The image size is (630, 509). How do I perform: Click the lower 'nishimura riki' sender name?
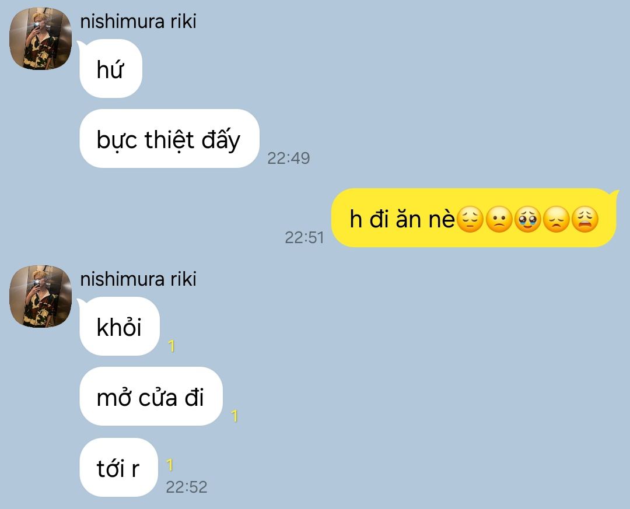pos(138,279)
